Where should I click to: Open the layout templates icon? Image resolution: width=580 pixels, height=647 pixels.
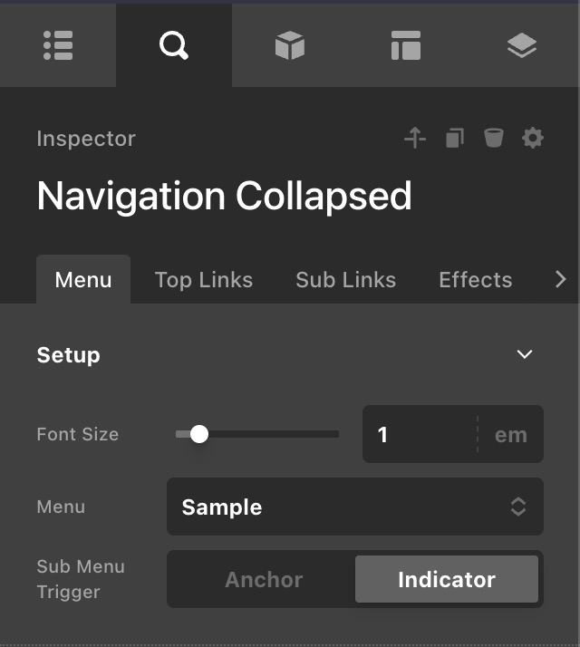(x=406, y=46)
